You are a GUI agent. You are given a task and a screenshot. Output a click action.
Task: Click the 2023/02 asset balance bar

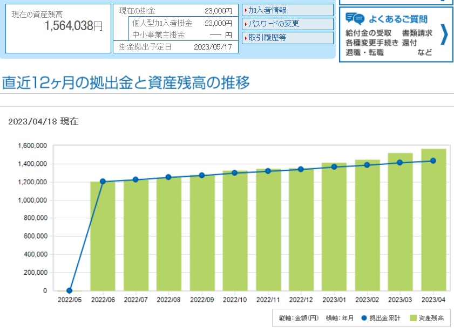point(368,225)
